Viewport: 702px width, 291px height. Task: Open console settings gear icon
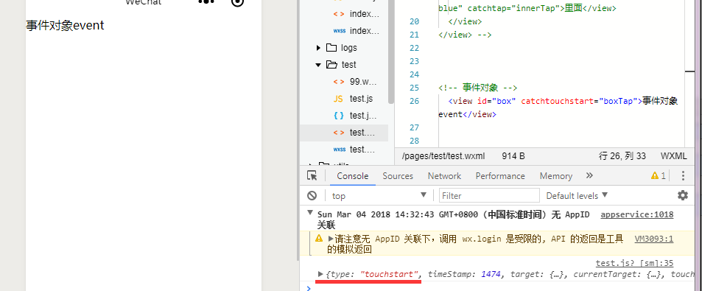pos(683,195)
